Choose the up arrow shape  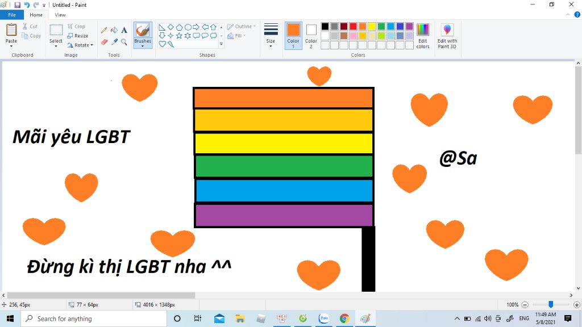tap(214, 27)
